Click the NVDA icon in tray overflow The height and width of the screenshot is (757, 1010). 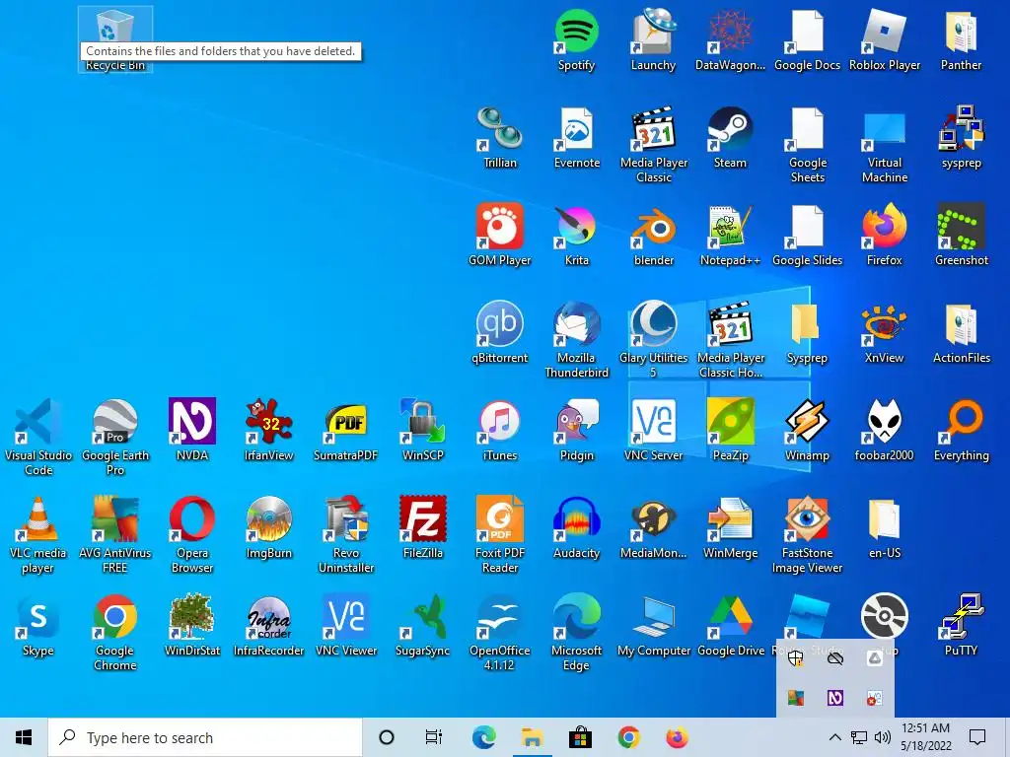click(834, 698)
